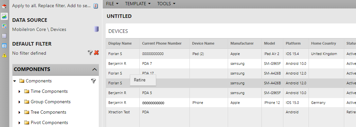Click the data source database icon

click(96, 29)
